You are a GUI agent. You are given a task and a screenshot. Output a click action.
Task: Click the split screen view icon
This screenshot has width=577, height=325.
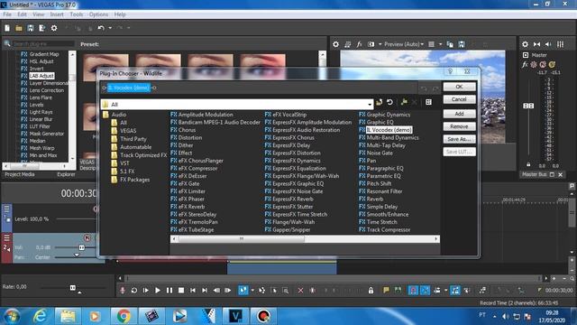click(x=371, y=44)
